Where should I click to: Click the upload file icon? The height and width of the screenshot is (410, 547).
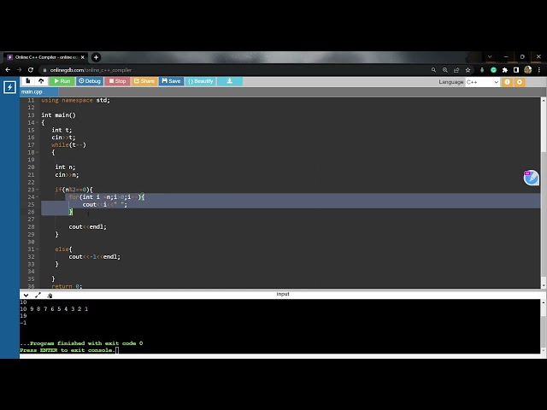click(41, 81)
